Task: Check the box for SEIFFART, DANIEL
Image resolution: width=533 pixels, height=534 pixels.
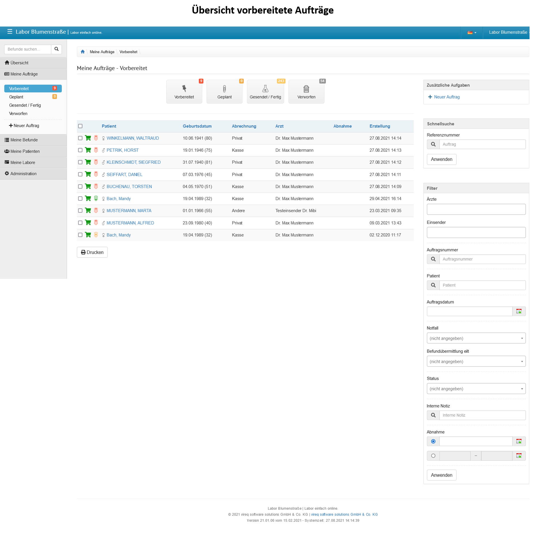Action: pyautogui.click(x=80, y=174)
